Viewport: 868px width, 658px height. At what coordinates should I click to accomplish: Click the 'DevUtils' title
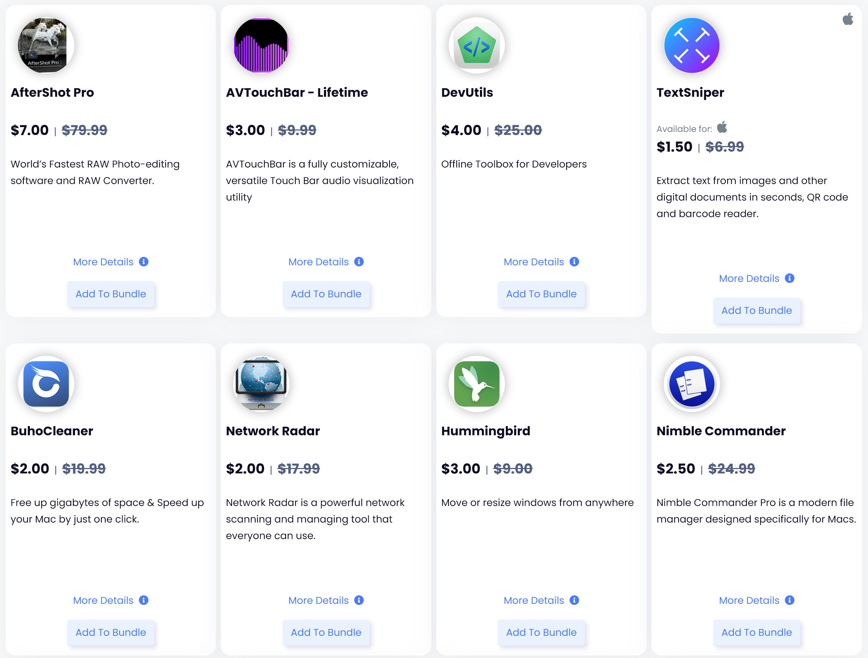(467, 92)
